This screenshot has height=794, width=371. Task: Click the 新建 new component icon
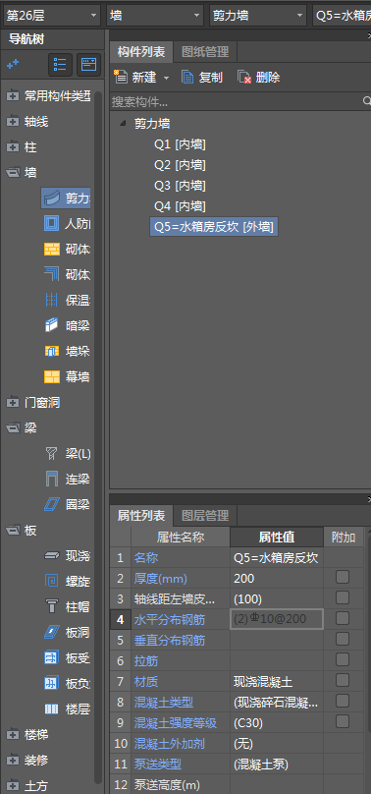tap(121, 77)
